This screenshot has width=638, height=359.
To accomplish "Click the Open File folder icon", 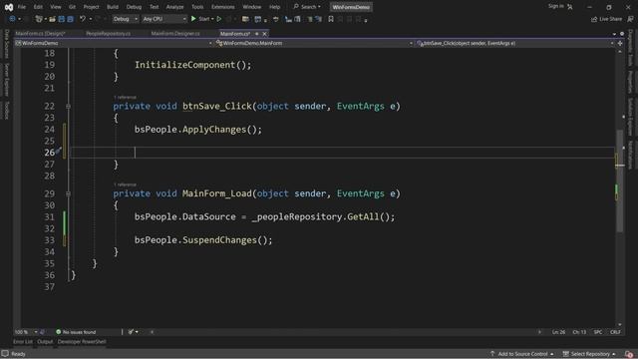I will (x=52, y=19).
